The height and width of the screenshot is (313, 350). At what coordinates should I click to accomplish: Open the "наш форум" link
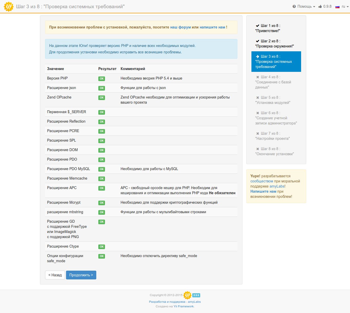[x=181, y=27]
